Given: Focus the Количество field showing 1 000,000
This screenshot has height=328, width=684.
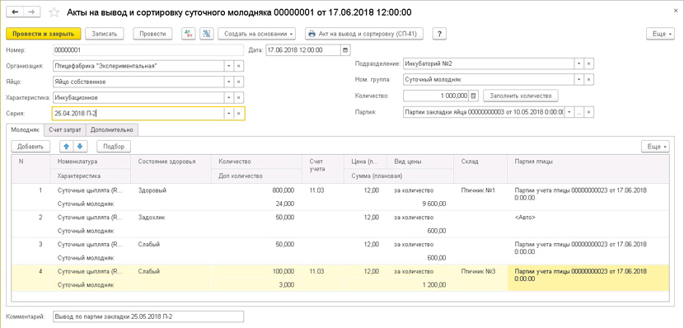Looking at the screenshot, I should click(x=436, y=96).
